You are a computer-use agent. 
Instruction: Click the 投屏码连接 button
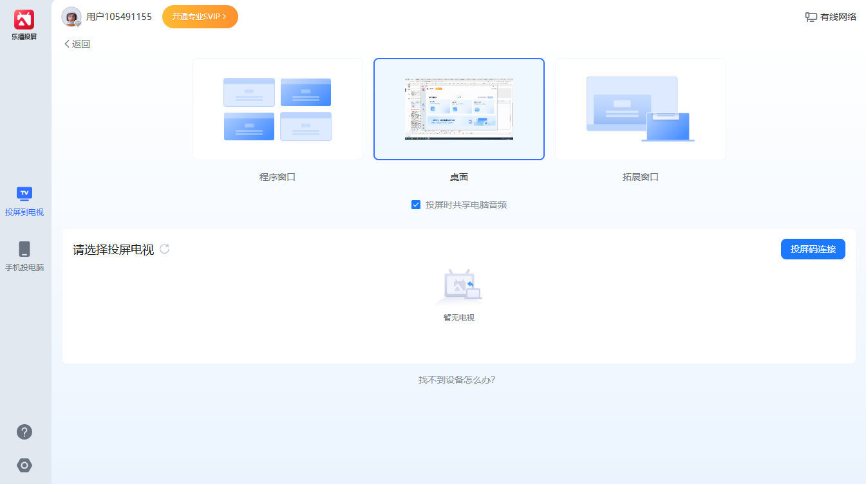point(813,249)
